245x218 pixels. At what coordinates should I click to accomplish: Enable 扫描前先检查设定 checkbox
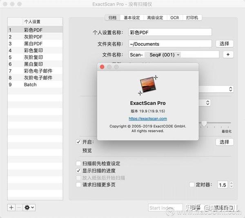click(x=78, y=163)
